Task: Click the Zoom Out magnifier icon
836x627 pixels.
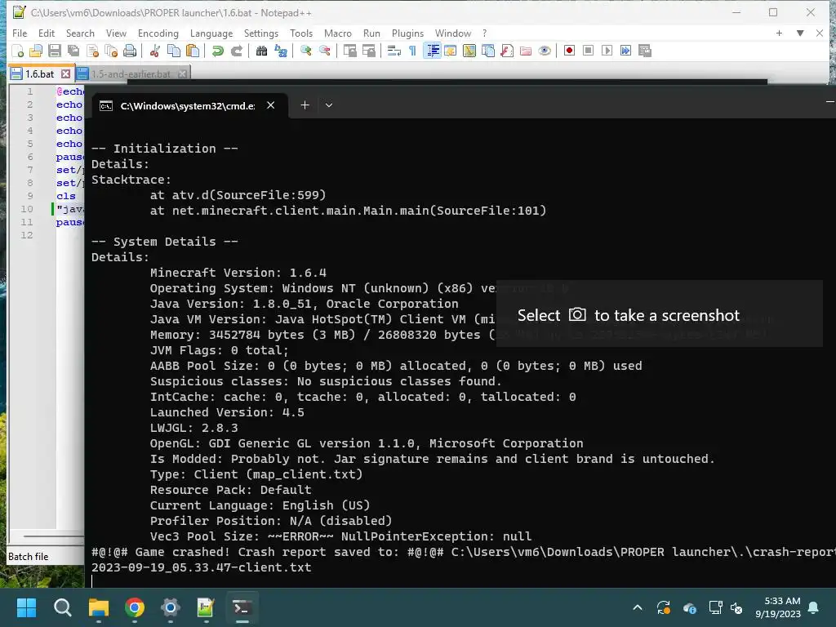Action: point(325,51)
